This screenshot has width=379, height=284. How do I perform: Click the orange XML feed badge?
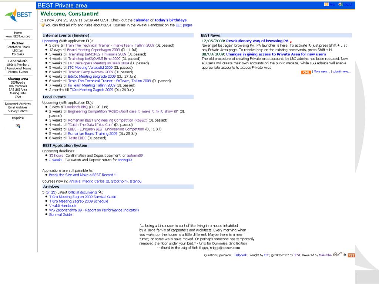click(x=306, y=72)
